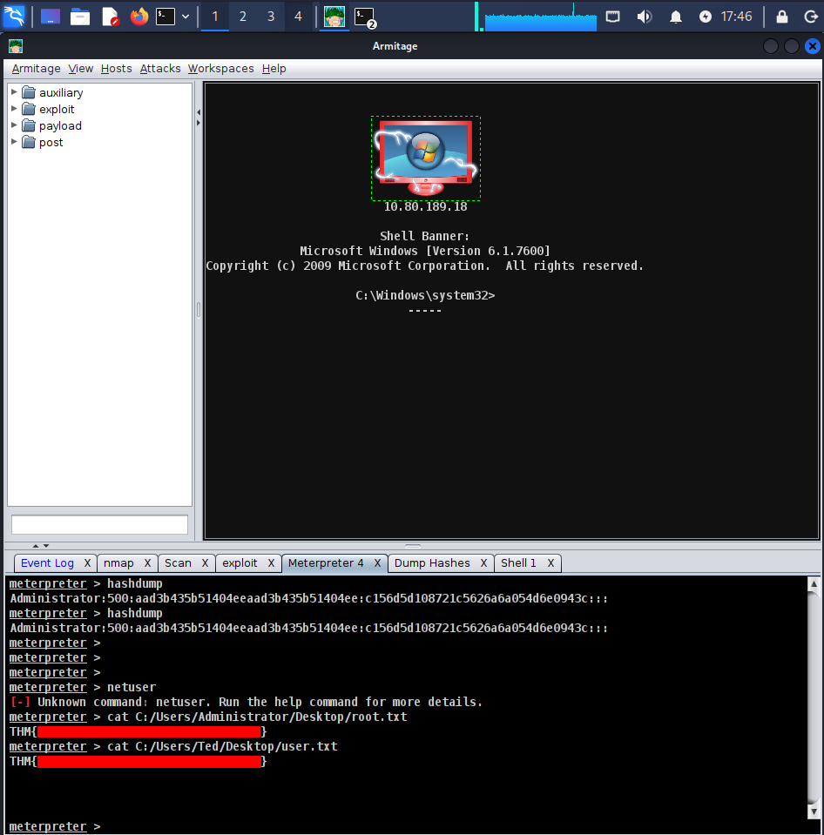Open the terminal emulator launcher
The image size is (824, 835).
point(165,17)
